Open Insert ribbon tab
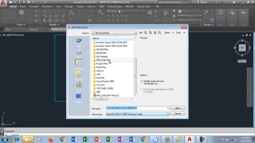This screenshot has width=255, height=143. tap(23, 6)
